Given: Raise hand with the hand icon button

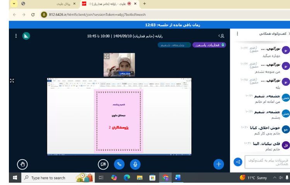Looking at the screenshot, I should (x=22, y=164).
